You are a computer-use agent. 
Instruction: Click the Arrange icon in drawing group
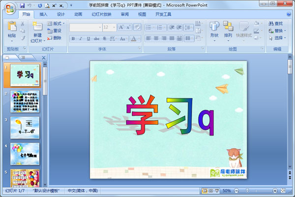(228, 27)
